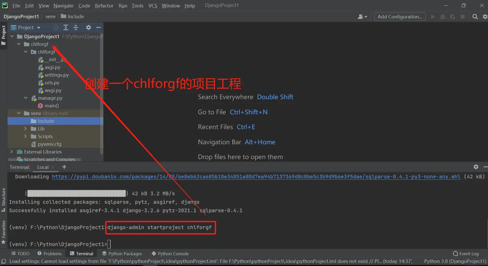Toggle the Project sidebar tool button
488x266 pixels.
click(4, 35)
